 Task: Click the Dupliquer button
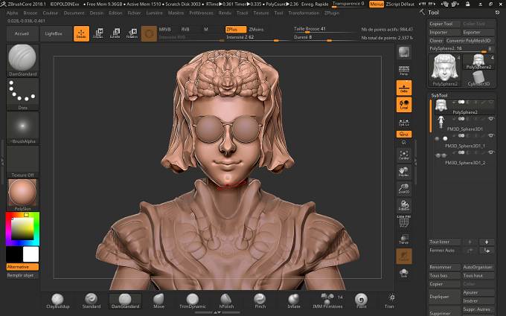[444, 297]
